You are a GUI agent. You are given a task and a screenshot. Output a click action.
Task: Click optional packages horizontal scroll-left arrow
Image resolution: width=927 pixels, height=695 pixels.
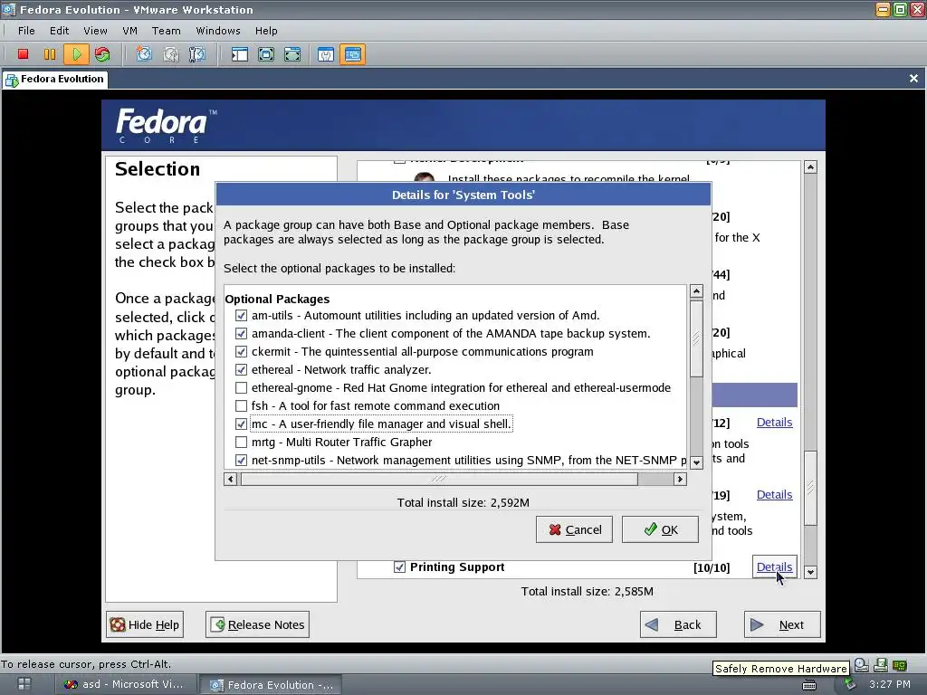click(231, 480)
